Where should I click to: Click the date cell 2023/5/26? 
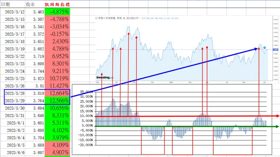12,86
